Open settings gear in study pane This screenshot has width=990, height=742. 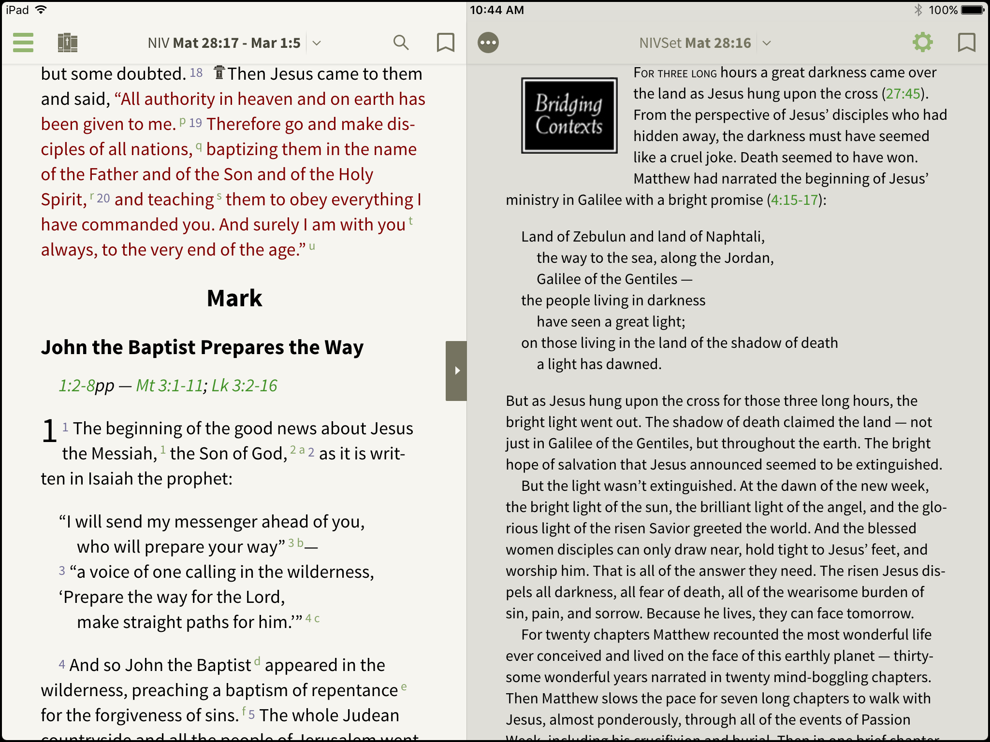click(922, 43)
